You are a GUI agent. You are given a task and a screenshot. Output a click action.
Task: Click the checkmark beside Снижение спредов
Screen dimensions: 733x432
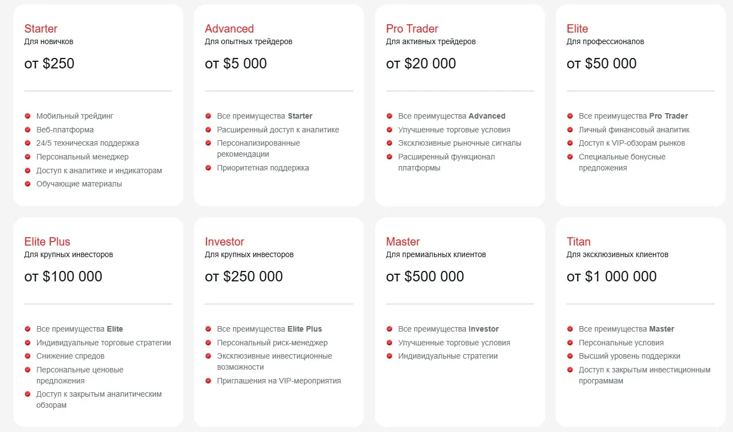[x=28, y=356]
